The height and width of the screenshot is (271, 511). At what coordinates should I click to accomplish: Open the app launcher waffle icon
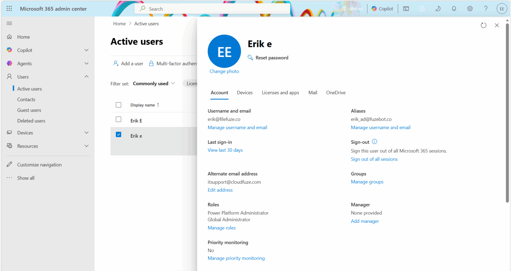point(9,9)
